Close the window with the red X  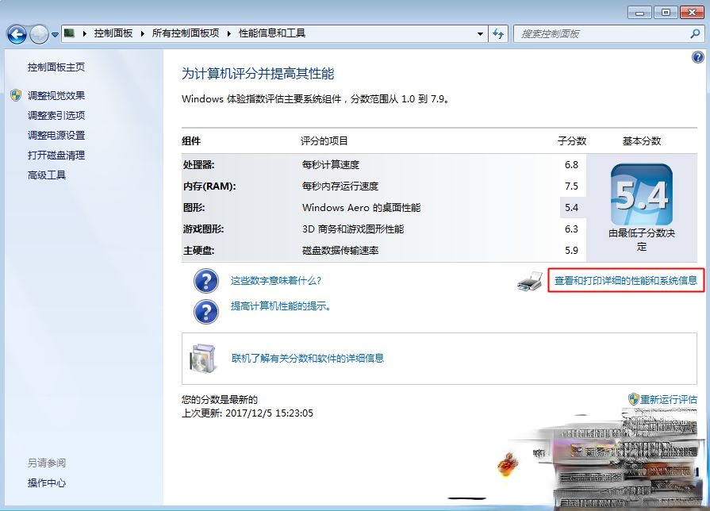[x=692, y=13]
